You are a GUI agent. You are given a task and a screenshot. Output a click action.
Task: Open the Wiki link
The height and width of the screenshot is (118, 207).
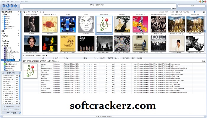(x=181, y=12)
